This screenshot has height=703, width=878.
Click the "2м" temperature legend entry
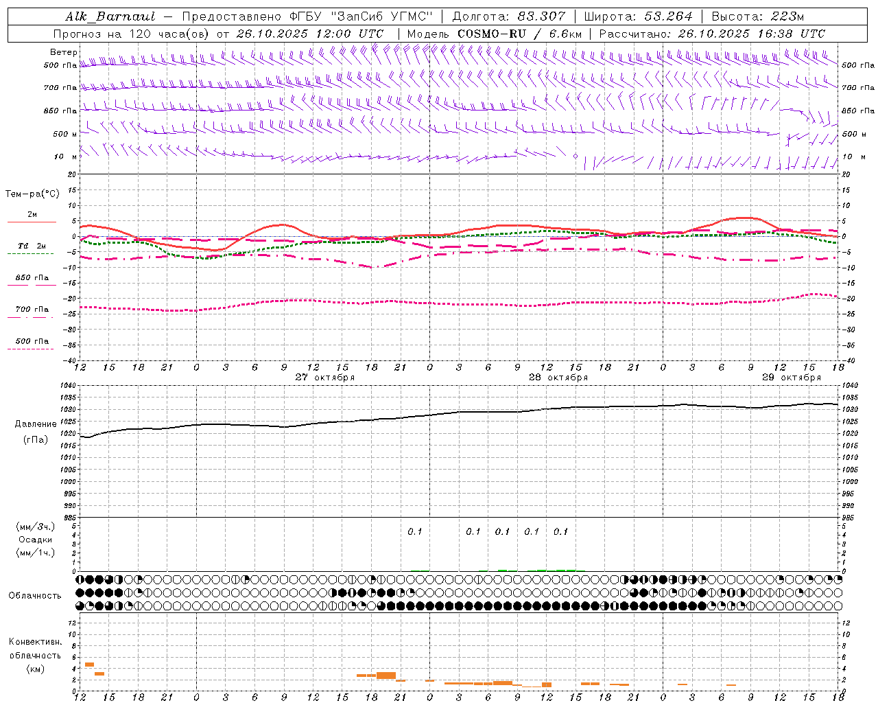[x=32, y=215]
